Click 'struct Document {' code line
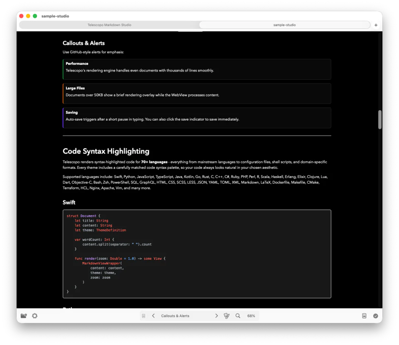Screen dimensions: 399x345 click(84, 216)
